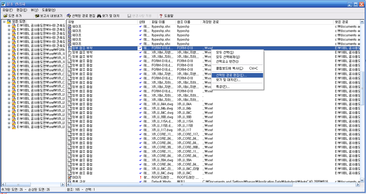Click the drawing icon of the xref₩FORM tree item

(x=14, y=50)
